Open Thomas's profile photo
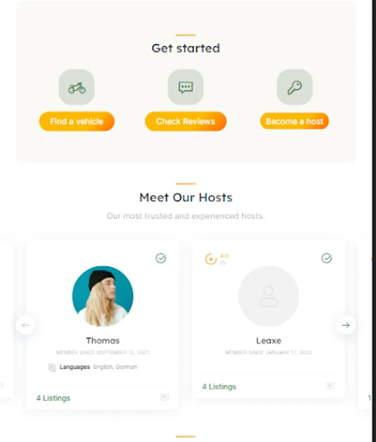The image size is (376, 442). tap(103, 296)
